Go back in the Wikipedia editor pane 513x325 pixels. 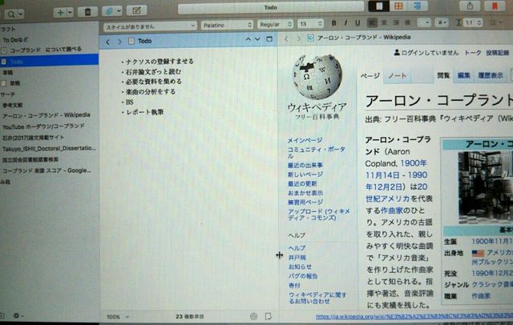pyautogui.click(x=286, y=38)
